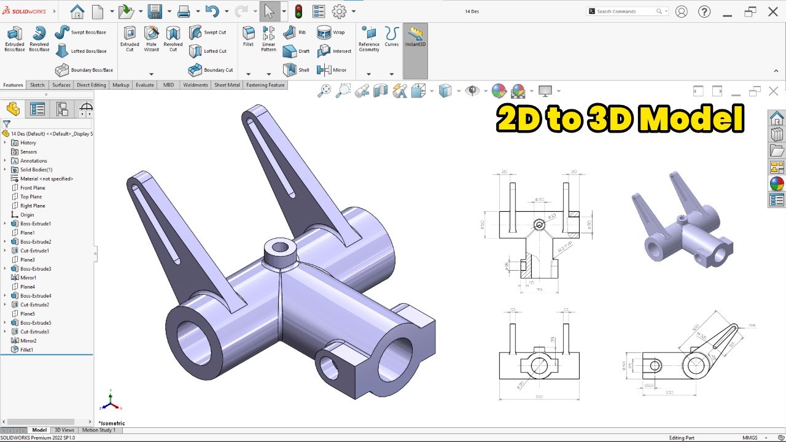Open the Hole Wizard tool
This screenshot has width=786, height=442.
151,39
